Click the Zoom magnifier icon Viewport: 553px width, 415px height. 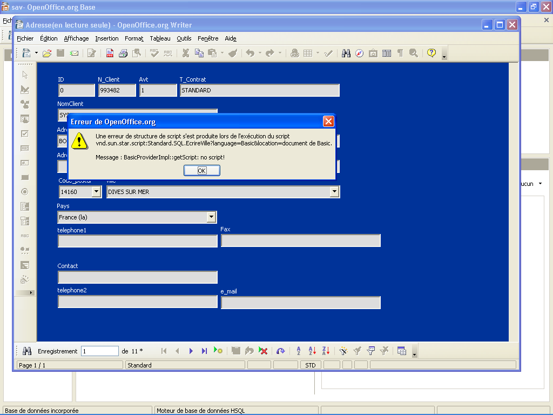413,53
